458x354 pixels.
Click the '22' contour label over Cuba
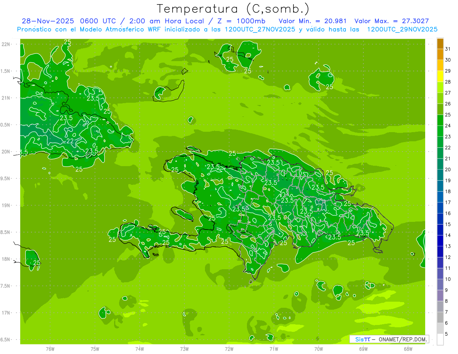point(70,141)
